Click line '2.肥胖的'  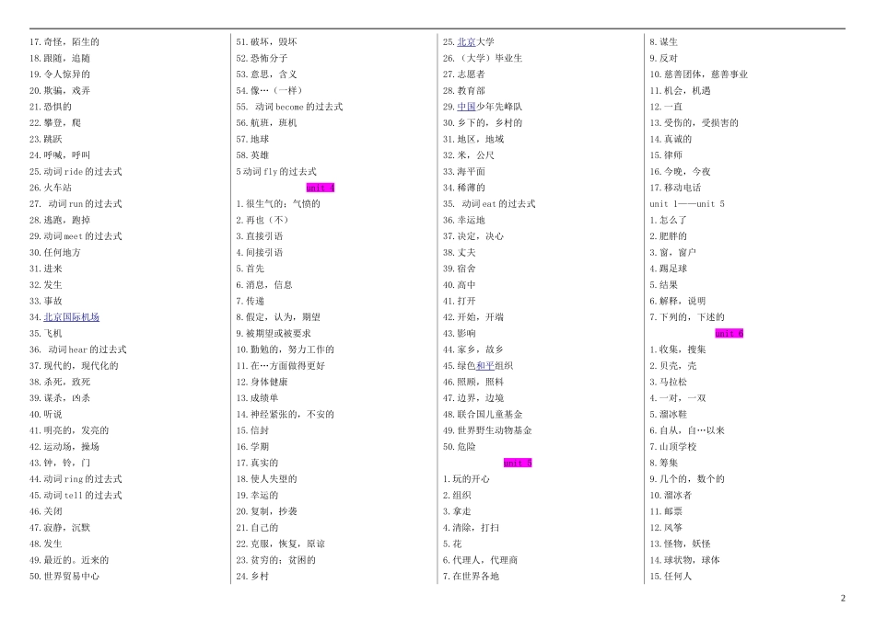[669, 236]
